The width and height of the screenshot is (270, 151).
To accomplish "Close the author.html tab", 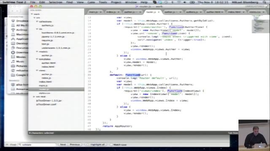I will [x=222, y=12].
